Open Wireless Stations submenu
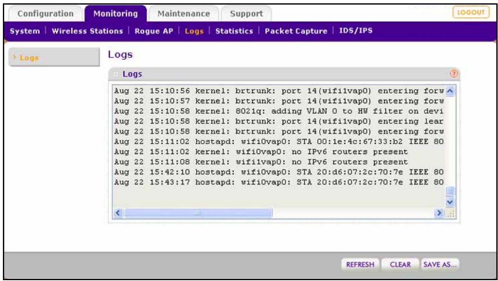Viewport: 498px width, 281px height. [x=87, y=31]
